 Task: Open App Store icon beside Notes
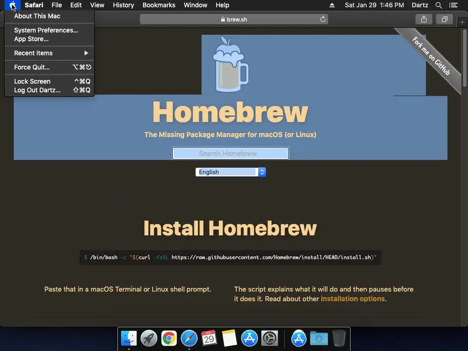click(249, 339)
